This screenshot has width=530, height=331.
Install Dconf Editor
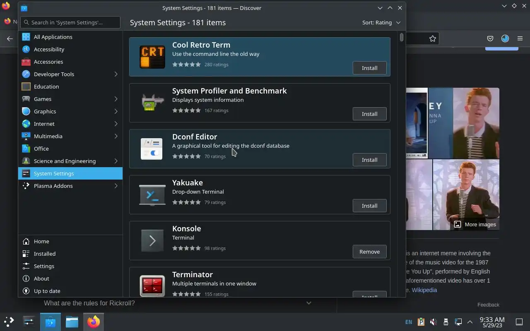point(369,160)
